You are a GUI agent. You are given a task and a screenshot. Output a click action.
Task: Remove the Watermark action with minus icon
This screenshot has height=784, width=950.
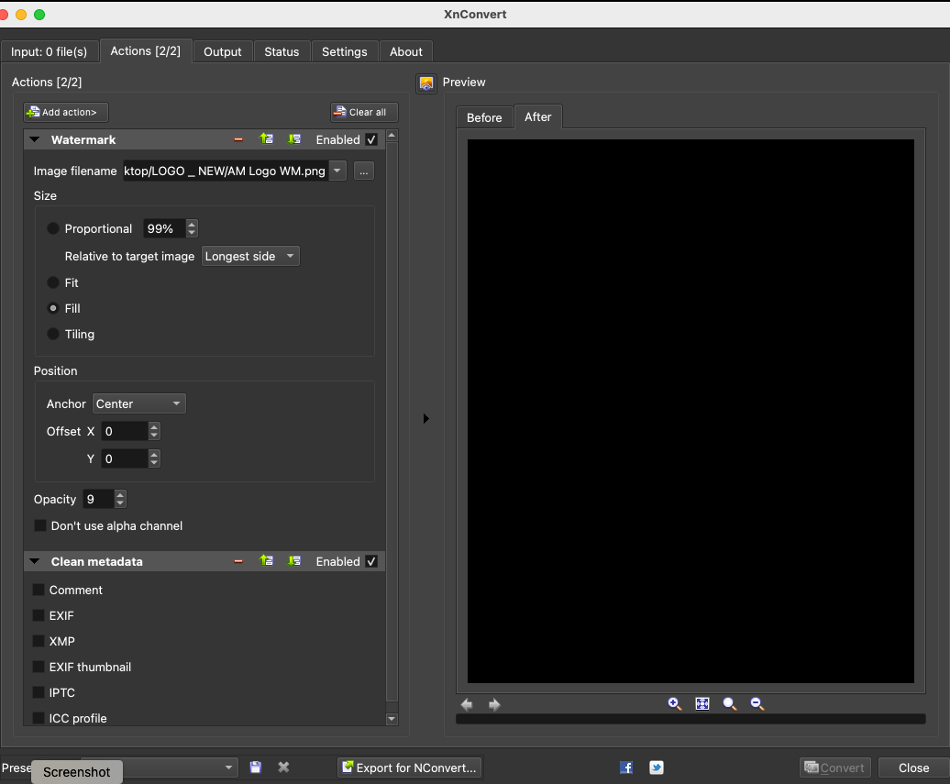(238, 139)
